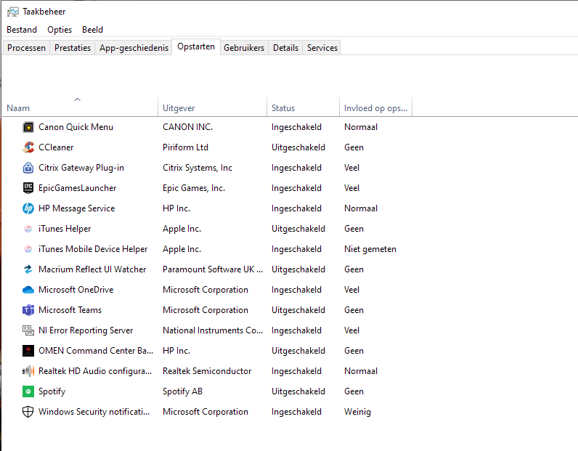Select the iTunes Helper name text
This screenshot has width=578, height=451.
pos(65,229)
